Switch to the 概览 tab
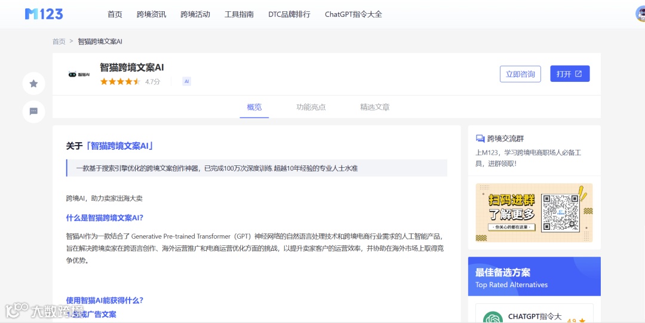645x323 pixels. pyautogui.click(x=254, y=107)
